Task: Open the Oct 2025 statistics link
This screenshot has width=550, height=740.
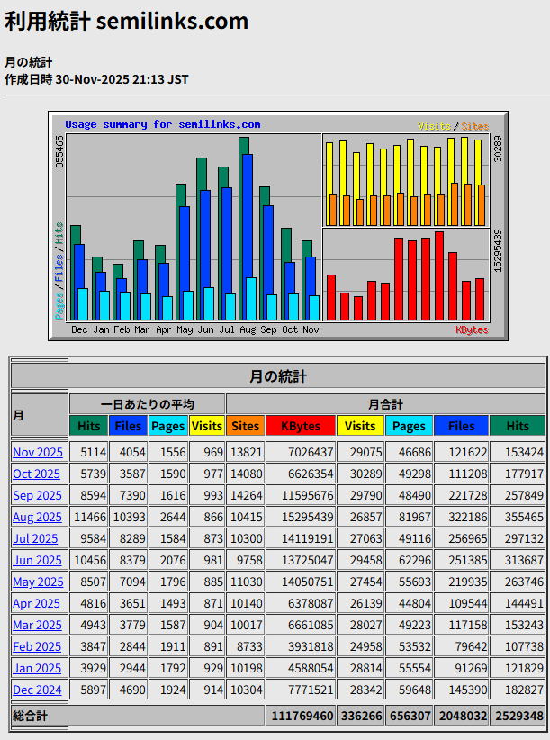Action: (36, 474)
